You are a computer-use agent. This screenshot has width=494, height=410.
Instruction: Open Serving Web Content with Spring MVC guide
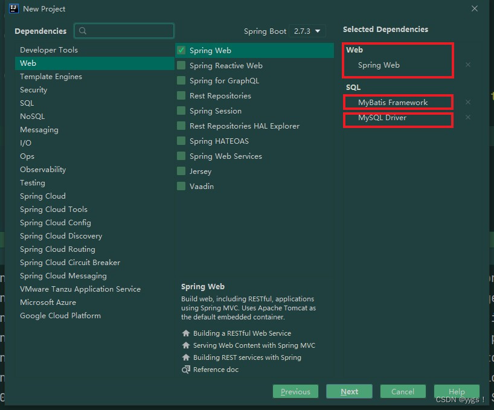click(254, 345)
